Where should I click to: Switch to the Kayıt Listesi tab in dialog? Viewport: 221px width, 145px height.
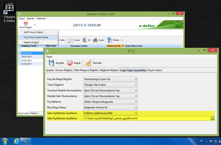pos(155,70)
